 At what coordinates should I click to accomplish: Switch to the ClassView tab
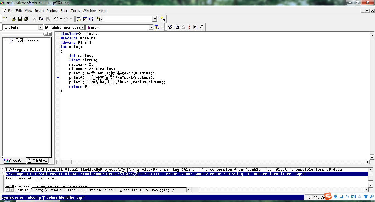pos(15,161)
